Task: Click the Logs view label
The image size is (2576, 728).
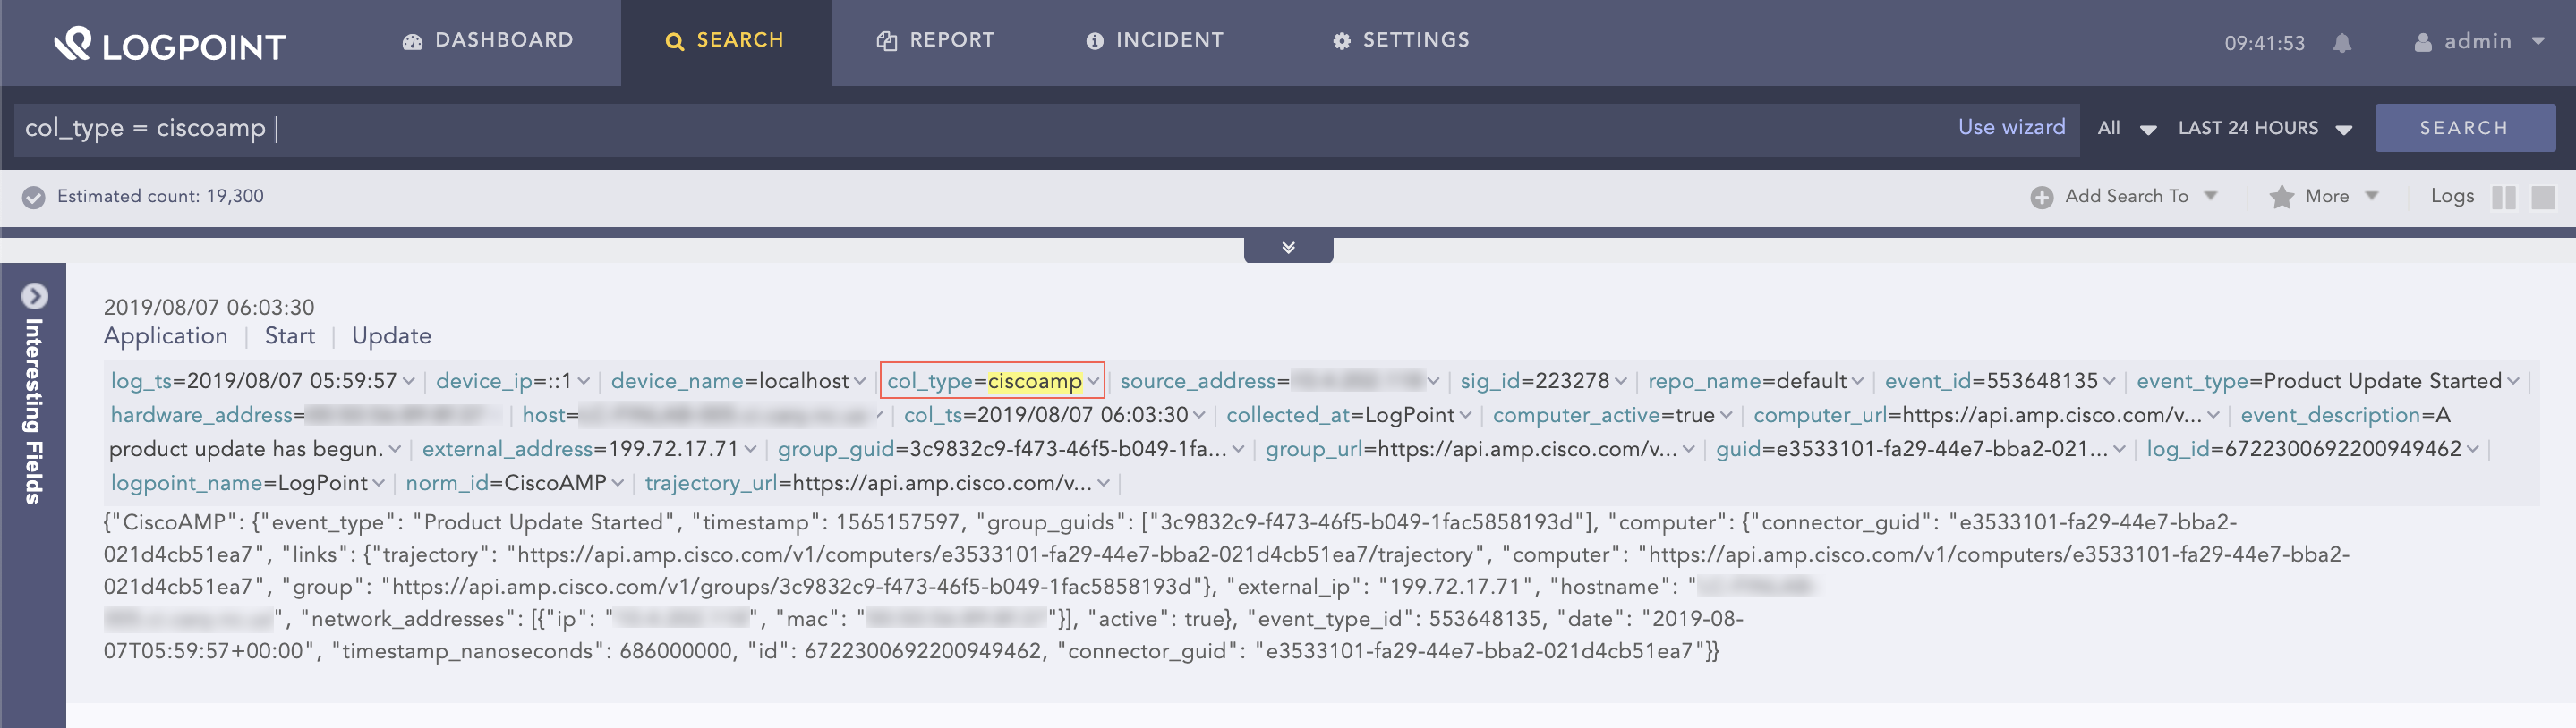Action: click(2452, 197)
